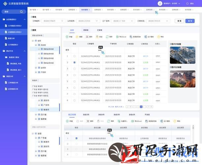Click 刷新 icon in order table toolbar

point(107,37)
